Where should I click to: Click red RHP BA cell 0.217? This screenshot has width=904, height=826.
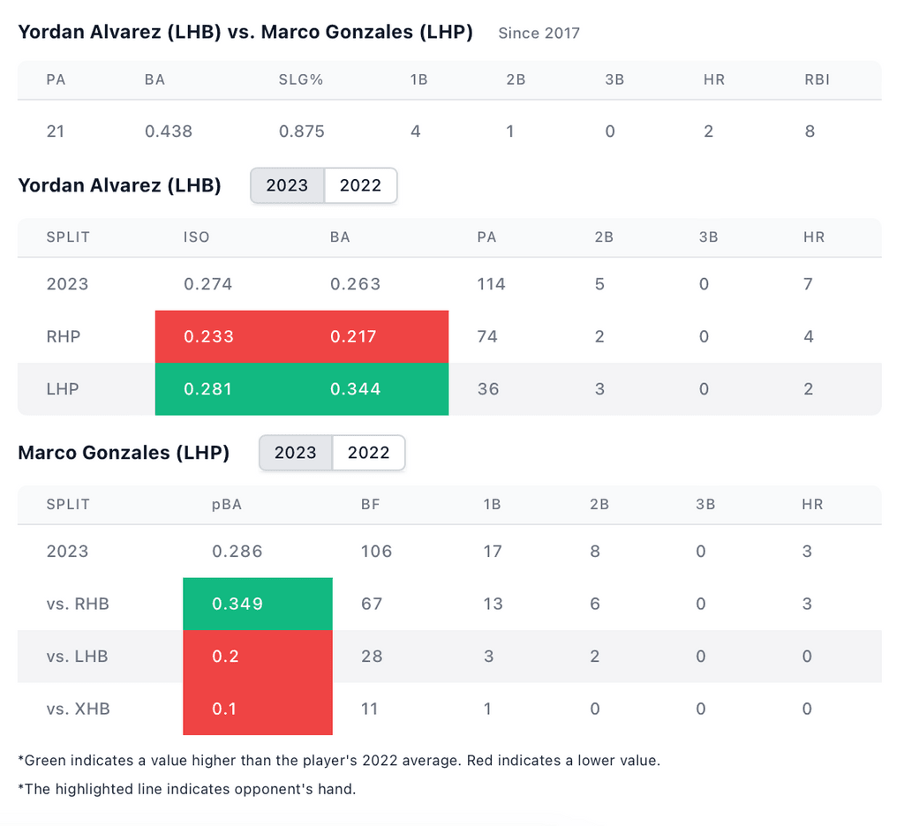click(355, 336)
